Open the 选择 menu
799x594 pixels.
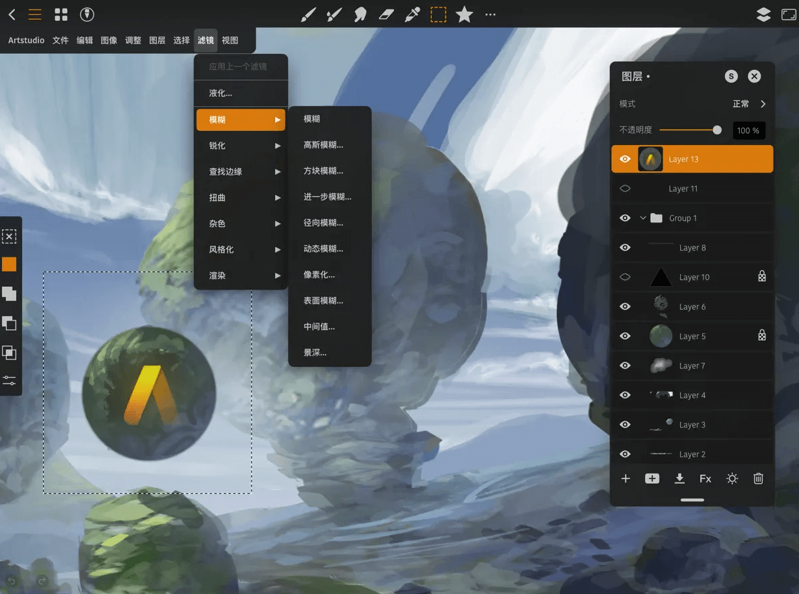pyautogui.click(x=182, y=40)
